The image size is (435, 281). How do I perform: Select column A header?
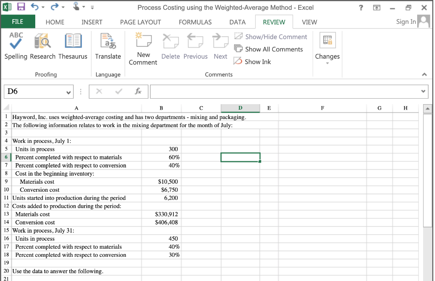point(76,108)
